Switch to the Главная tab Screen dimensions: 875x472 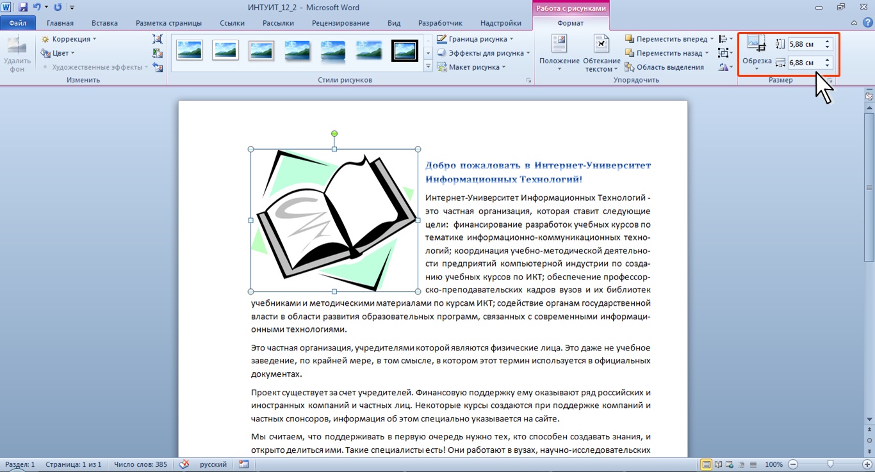pos(60,23)
